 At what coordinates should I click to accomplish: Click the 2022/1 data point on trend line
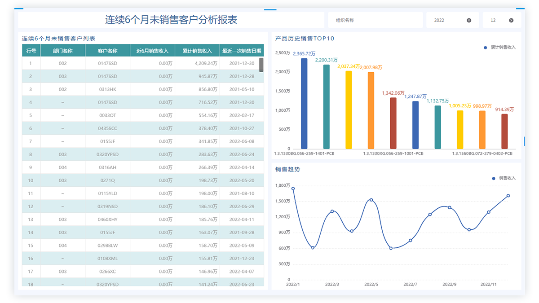(x=293, y=189)
